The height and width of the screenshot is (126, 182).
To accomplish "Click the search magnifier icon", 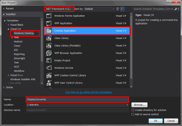I will tap(176, 9).
